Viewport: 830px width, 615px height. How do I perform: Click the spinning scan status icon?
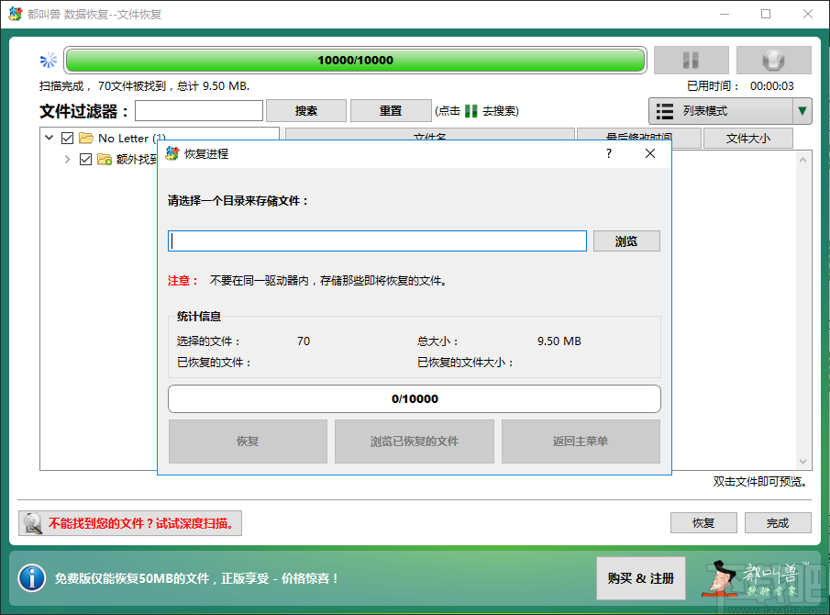click(x=49, y=60)
